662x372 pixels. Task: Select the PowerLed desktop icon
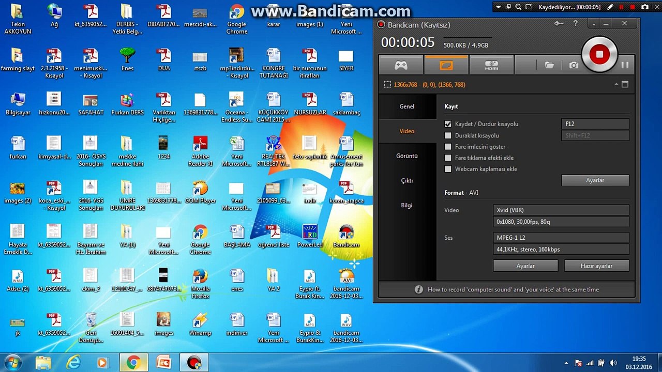point(310,236)
